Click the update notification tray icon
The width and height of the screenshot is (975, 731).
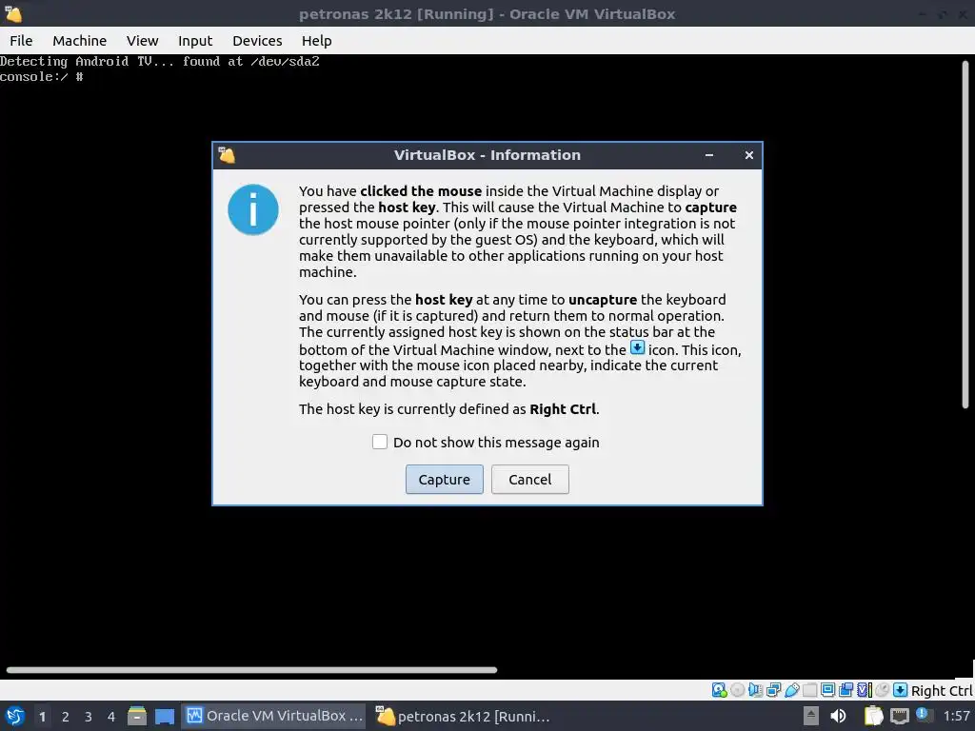click(924, 715)
